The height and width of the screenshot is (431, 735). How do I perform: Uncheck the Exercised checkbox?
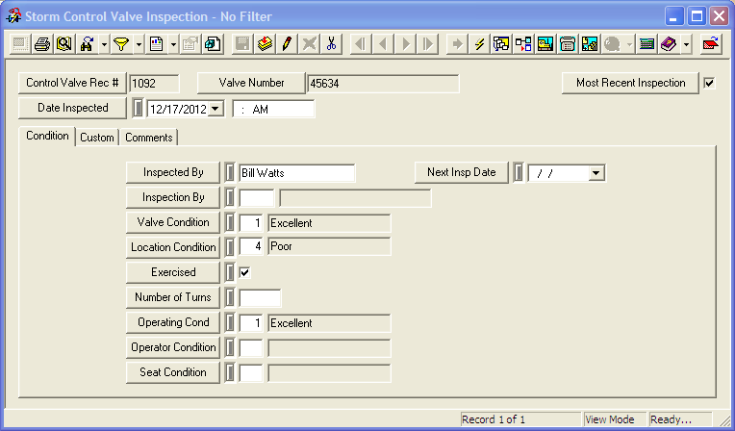[x=244, y=272]
